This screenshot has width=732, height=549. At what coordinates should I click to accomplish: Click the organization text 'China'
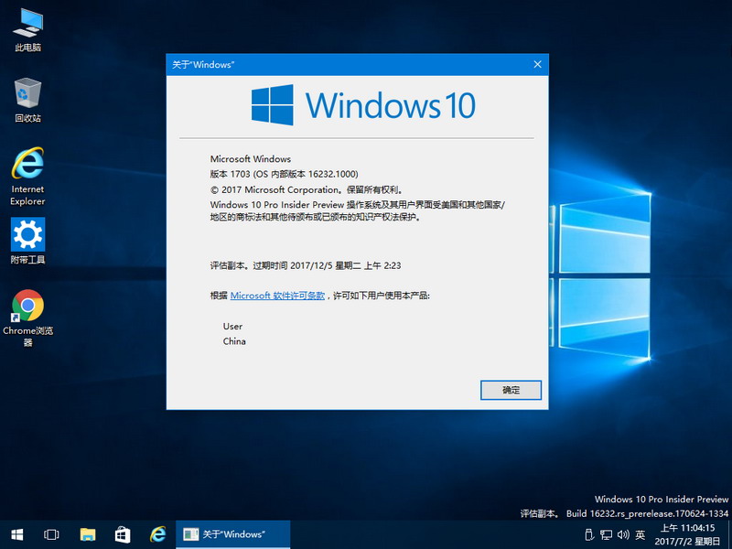click(x=234, y=341)
